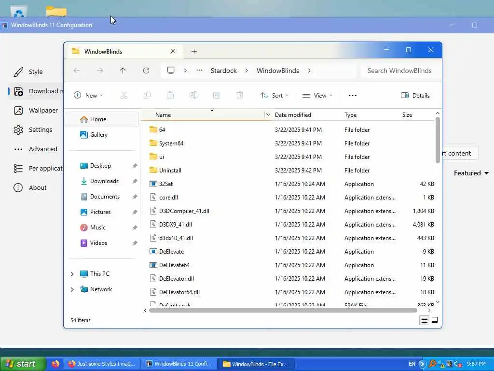Open the Featured dropdown in WindowBlinds Configuration
This screenshot has width=494, height=371.
pyautogui.click(x=471, y=173)
